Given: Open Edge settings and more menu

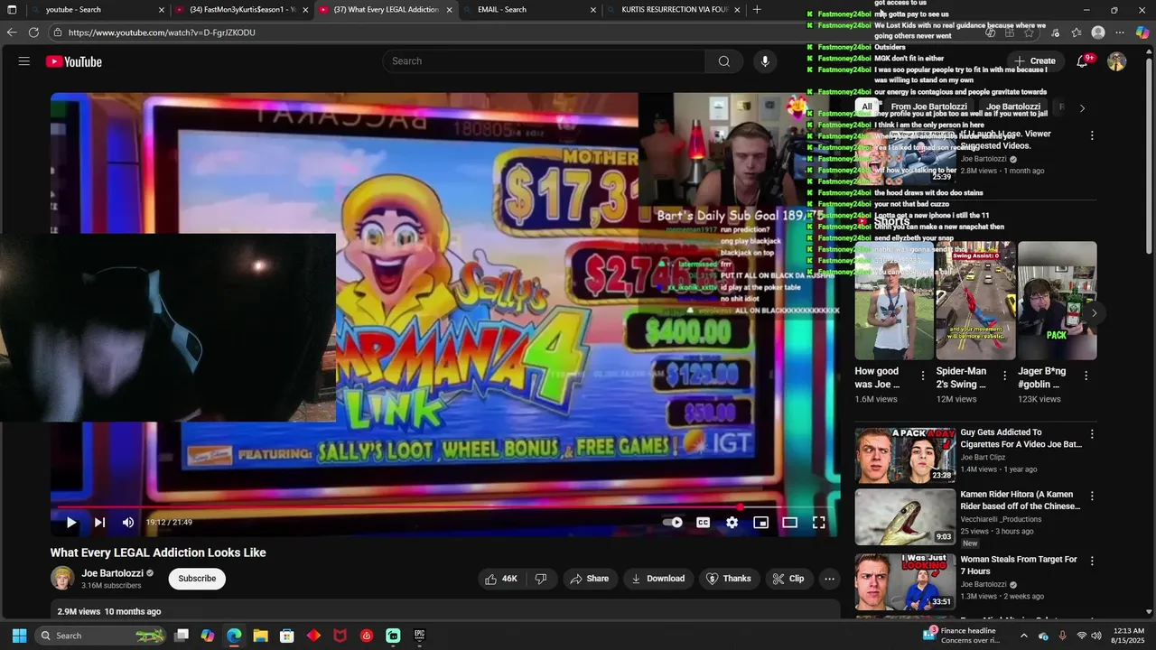Looking at the screenshot, I should (1120, 32).
